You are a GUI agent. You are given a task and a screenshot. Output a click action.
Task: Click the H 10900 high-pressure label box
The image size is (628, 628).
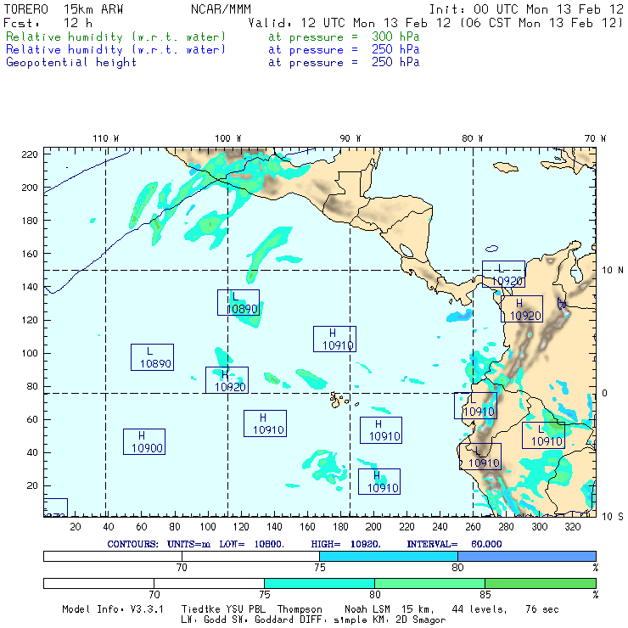(143, 441)
